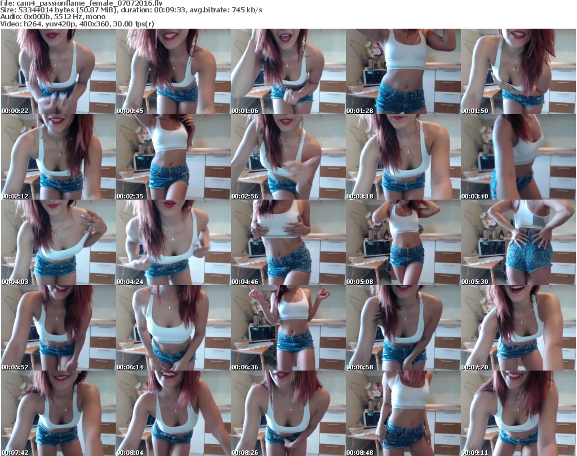Select the thumbnail at 00:06:36
The width and height of the screenshot is (577, 456).
tap(288, 328)
